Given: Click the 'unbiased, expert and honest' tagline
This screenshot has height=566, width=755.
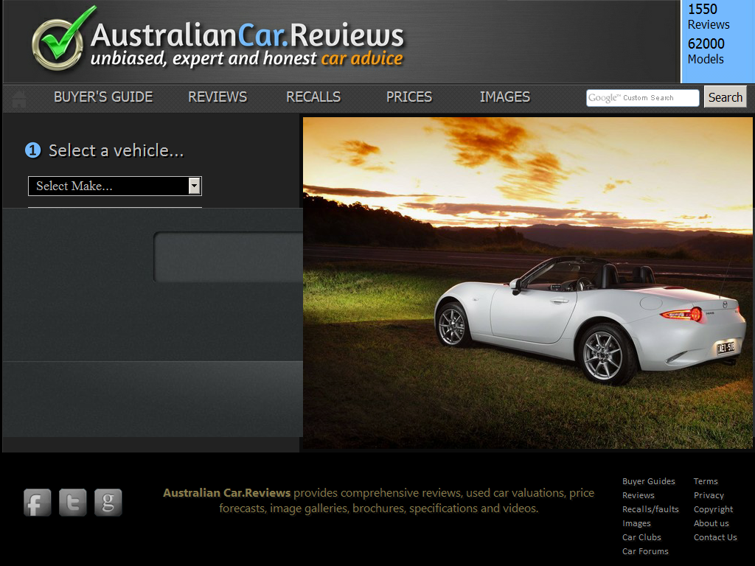Looking at the screenshot, I should tap(203, 59).
